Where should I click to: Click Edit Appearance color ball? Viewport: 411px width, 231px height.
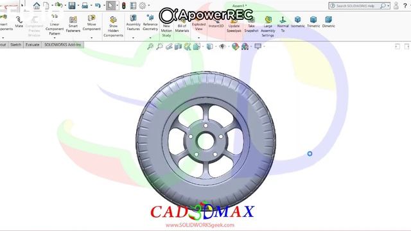click(x=236, y=47)
